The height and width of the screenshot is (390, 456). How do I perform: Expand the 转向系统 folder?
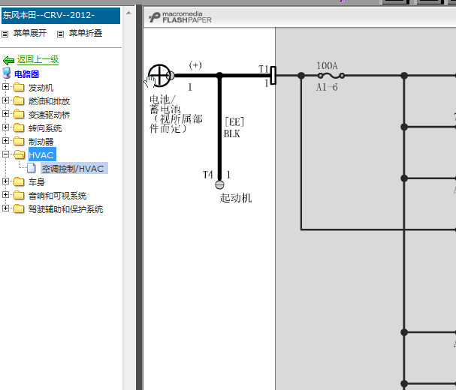(5, 127)
